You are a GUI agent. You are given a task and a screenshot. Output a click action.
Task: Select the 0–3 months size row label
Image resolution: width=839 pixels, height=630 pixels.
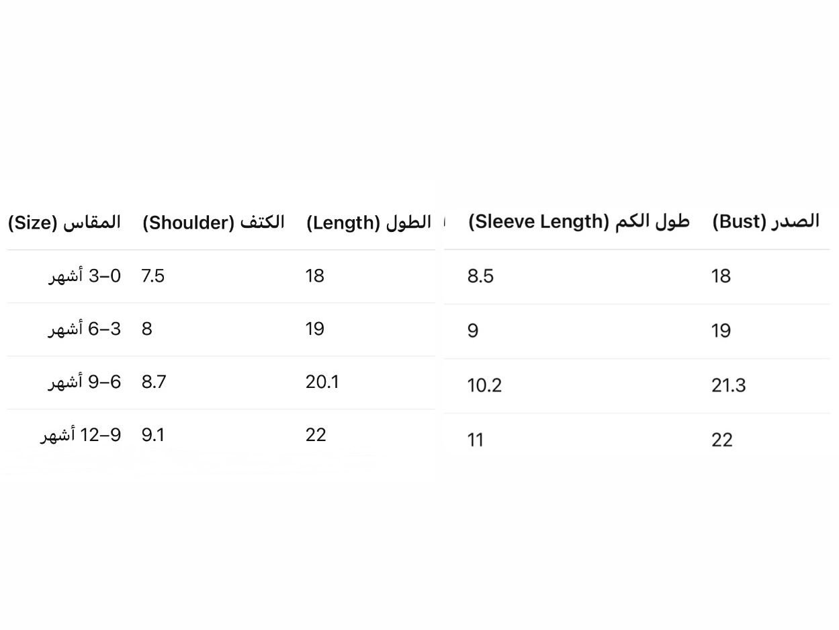[x=85, y=276]
